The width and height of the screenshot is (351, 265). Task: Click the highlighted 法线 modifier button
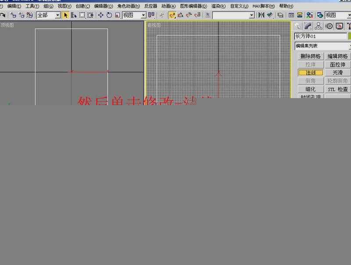point(311,73)
